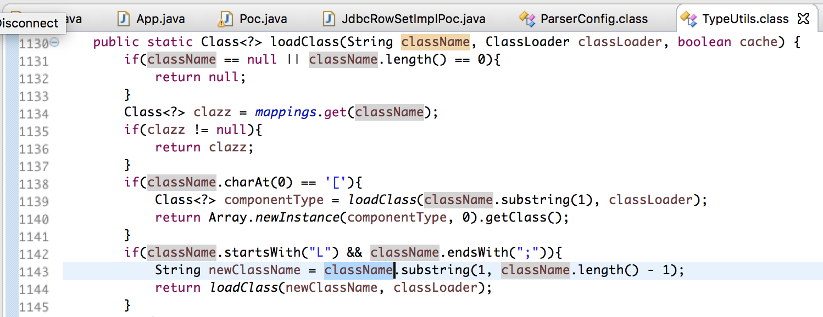The image size is (823, 317).
Task: Open the Poc.java editor tab
Action: [x=263, y=19]
